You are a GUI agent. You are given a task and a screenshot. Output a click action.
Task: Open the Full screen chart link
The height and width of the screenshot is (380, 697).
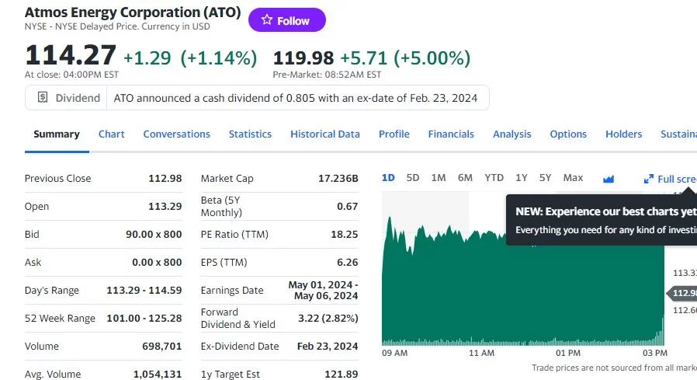(x=671, y=179)
